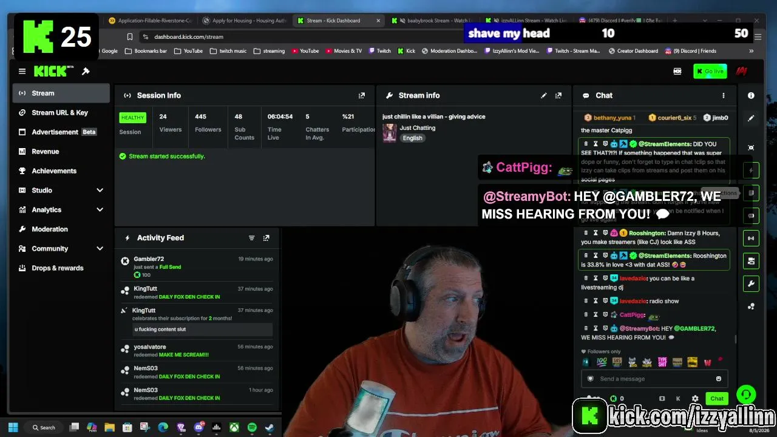Click KingTutt's subscription celebration entry
The width and height of the screenshot is (777, 437).
pos(197,320)
